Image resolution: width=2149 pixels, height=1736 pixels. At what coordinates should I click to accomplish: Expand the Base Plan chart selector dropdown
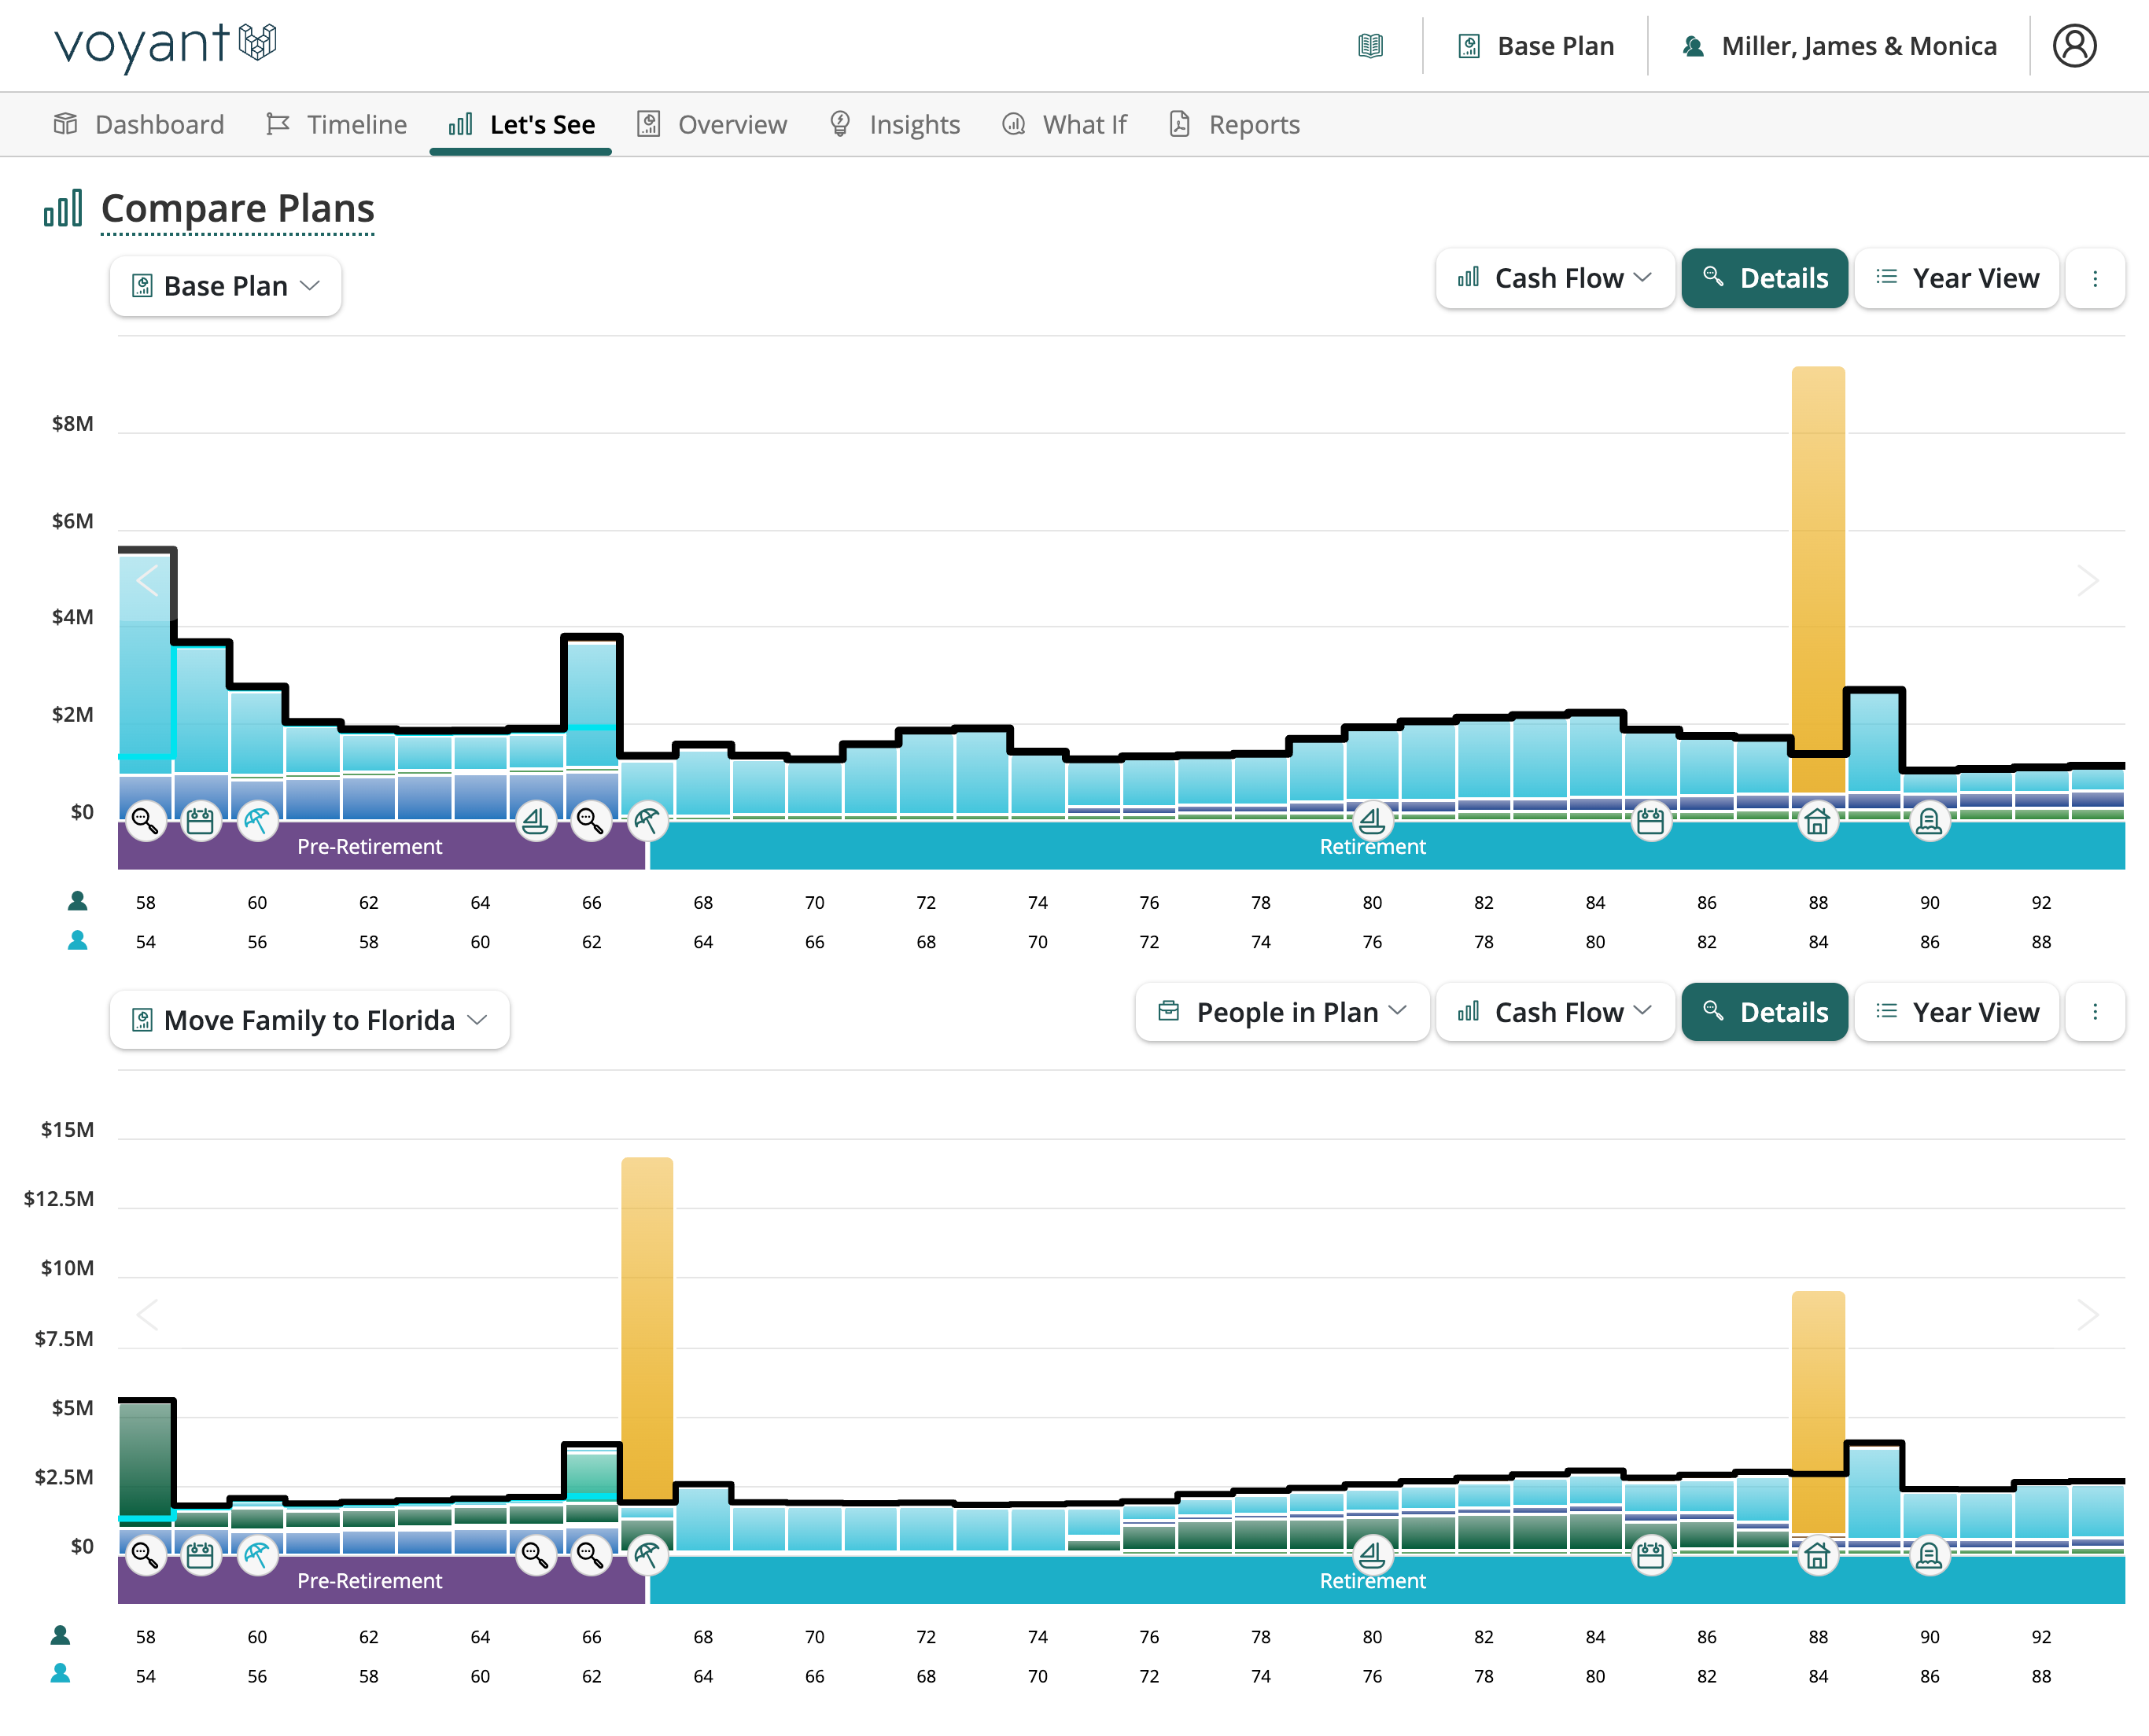[x=225, y=286]
